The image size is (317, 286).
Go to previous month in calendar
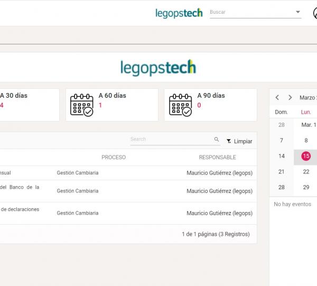tap(277, 98)
